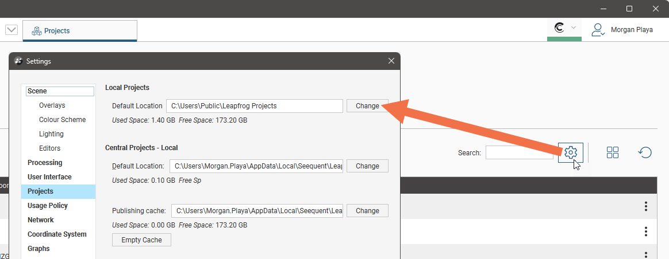Click the Local Projects Default Location path field

coord(254,106)
